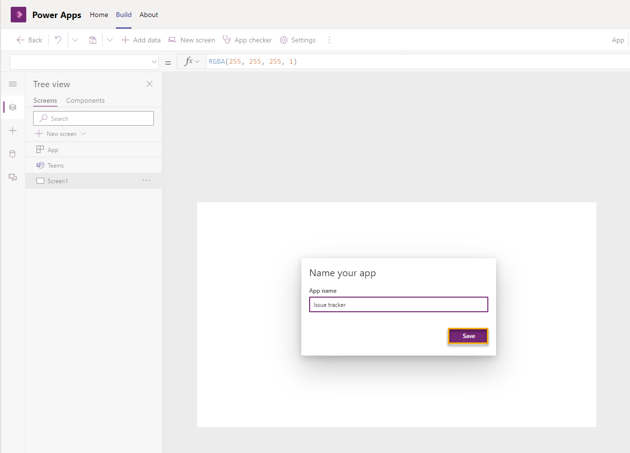Screen dimensions: 630x453
Task: Open the toolbar overflow ellipsis menu
Action: pos(329,40)
